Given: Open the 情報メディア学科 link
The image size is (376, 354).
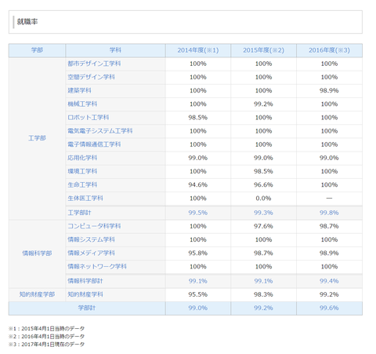Looking at the screenshot, I should (x=91, y=253).
